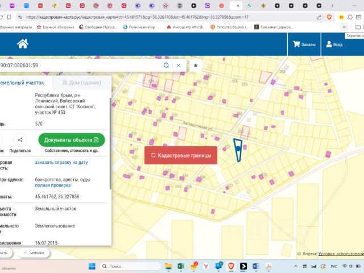The height and width of the screenshot is (273, 364).
Task: Click the Вход user login button
Action: (x=333, y=44)
